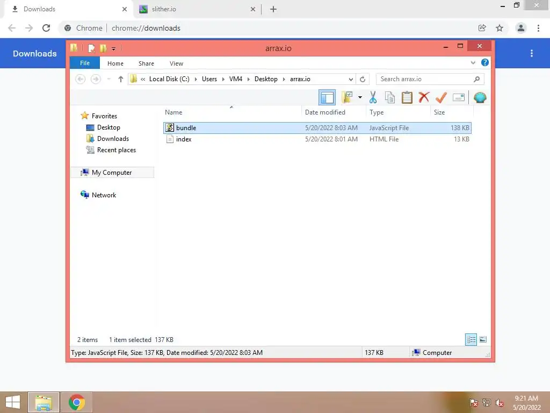The width and height of the screenshot is (550, 413).
Task: Sort by the Name column header
Action: [x=231, y=112]
